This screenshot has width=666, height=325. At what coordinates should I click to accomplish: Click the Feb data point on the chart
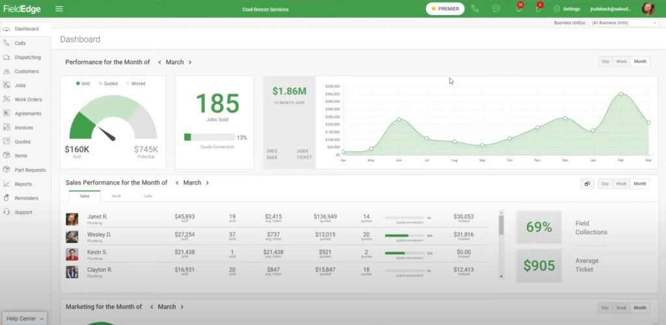pos(620,94)
